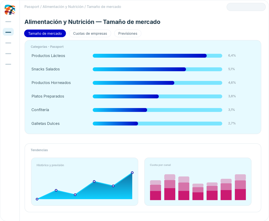Click the Tamaño de mercado breadcrumb entry
This screenshot has width=269, height=221.
(x=104, y=7)
